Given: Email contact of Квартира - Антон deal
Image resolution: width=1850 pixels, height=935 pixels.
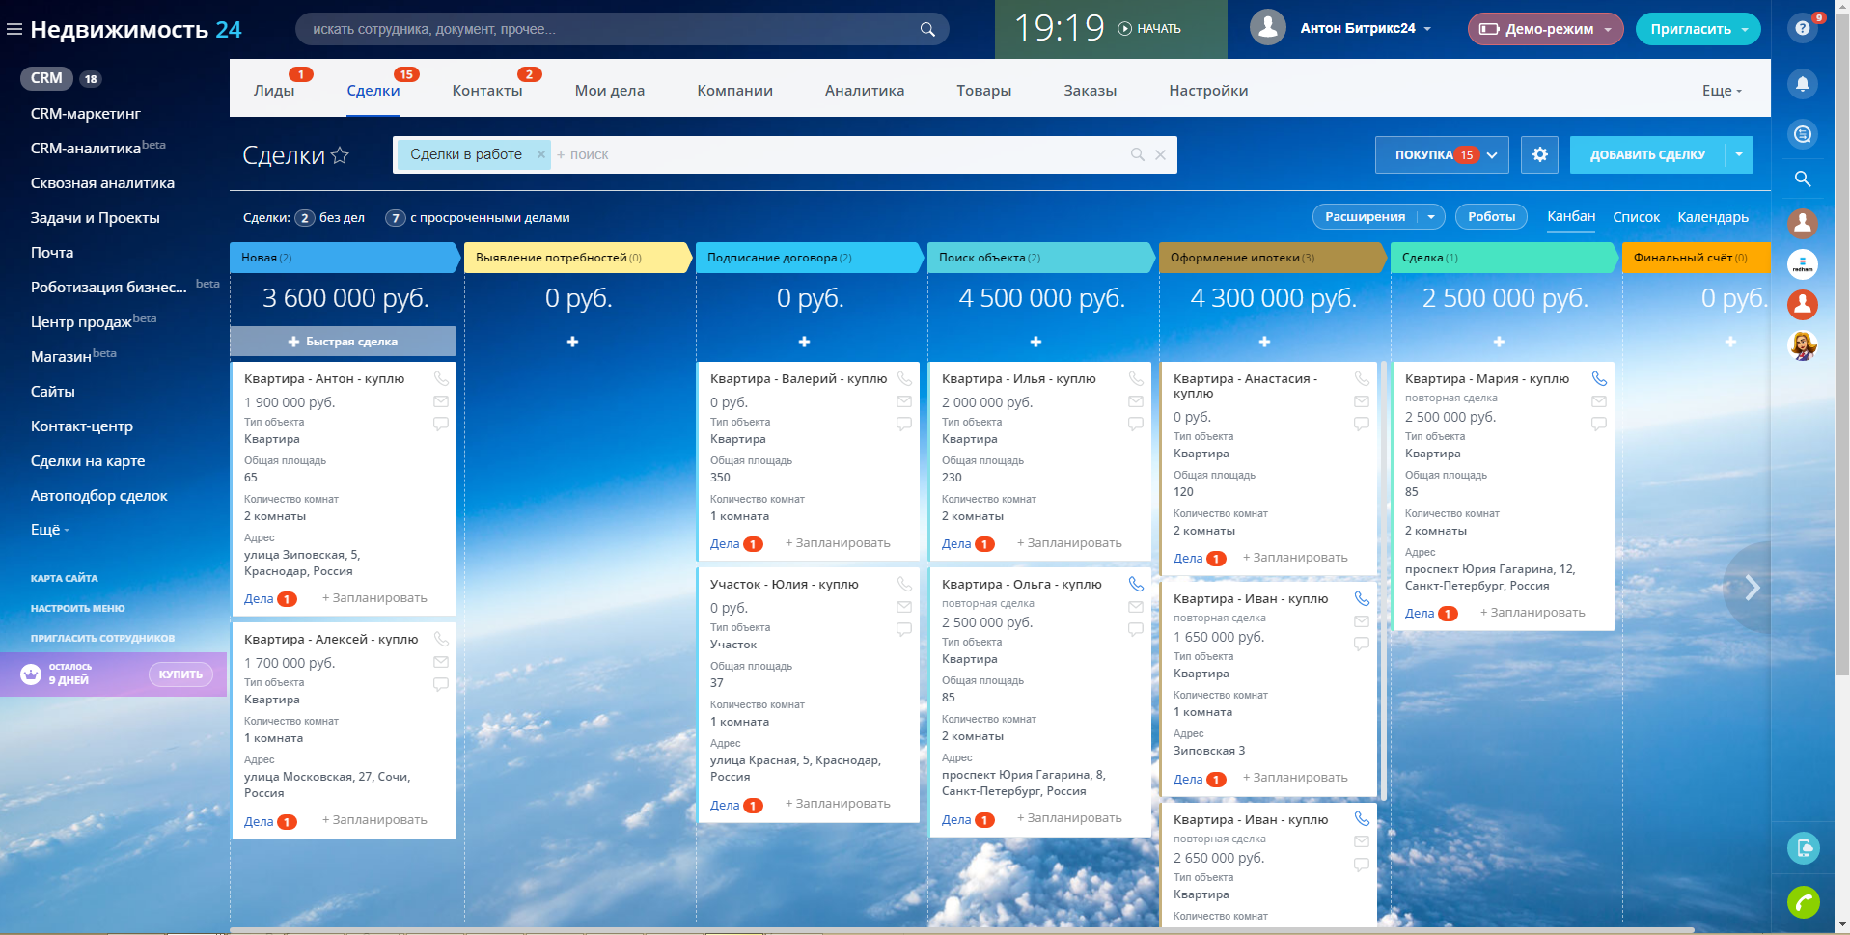Looking at the screenshot, I should (441, 401).
